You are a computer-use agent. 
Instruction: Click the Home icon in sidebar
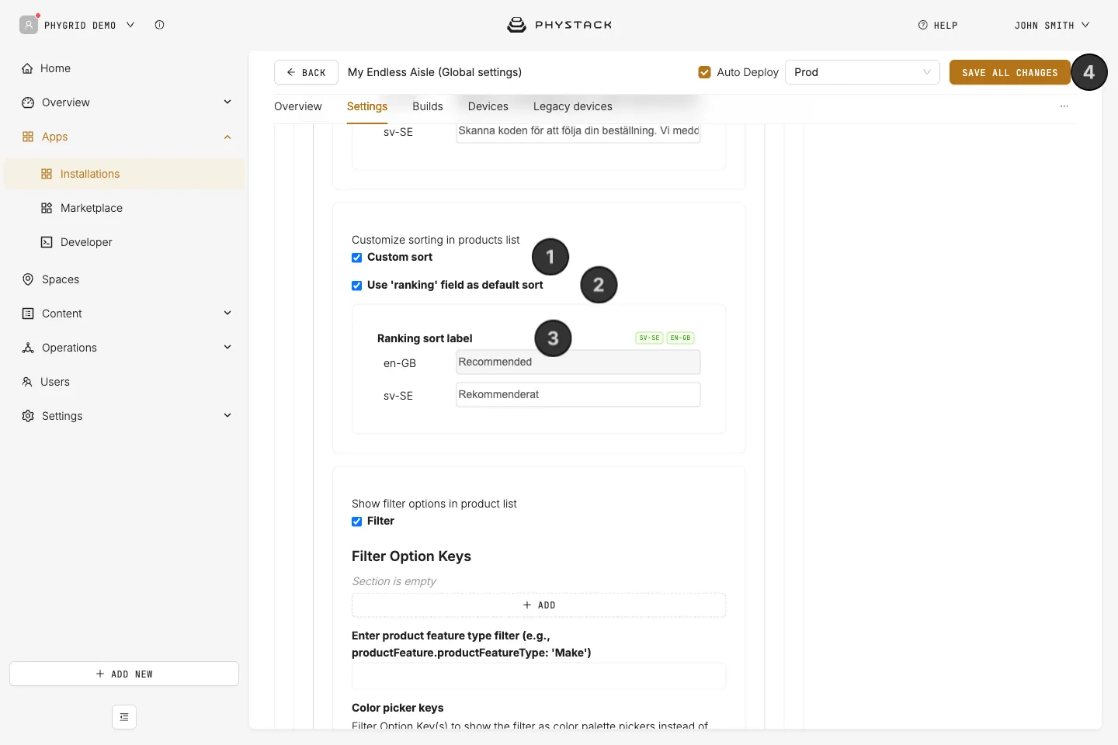pyautogui.click(x=27, y=68)
